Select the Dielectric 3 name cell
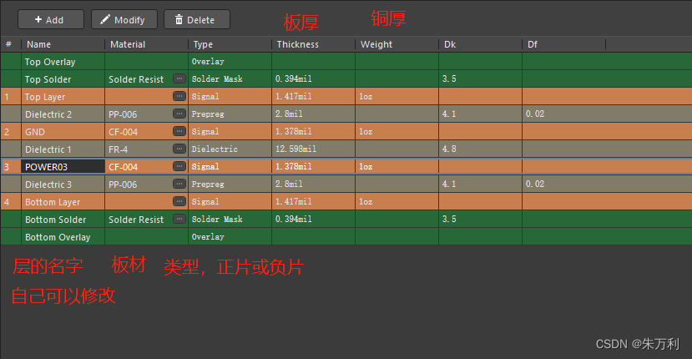 point(63,185)
